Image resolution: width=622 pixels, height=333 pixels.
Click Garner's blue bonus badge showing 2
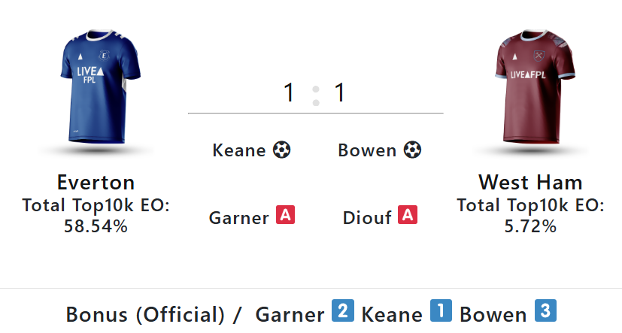coord(342,310)
